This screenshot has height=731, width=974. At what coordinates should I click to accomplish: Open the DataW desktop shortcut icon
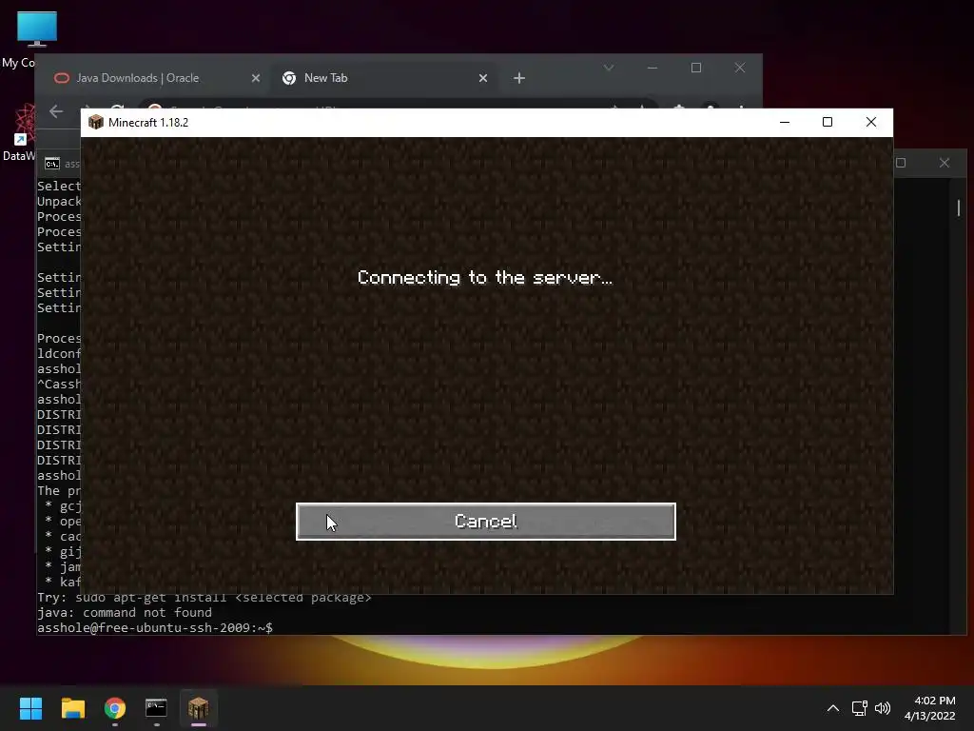23,125
